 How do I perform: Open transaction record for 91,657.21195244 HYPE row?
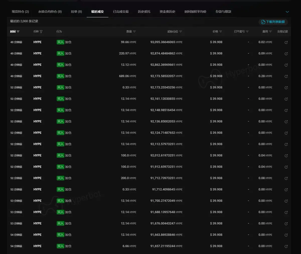(286, 246)
